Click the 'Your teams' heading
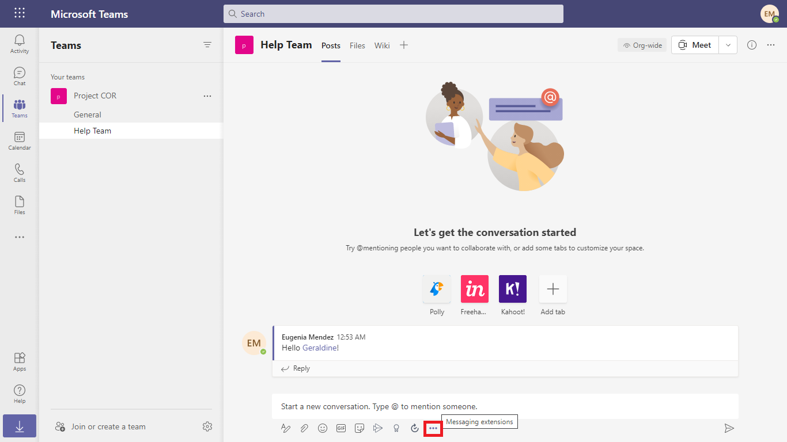787x442 pixels. pyautogui.click(x=67, y=77)
